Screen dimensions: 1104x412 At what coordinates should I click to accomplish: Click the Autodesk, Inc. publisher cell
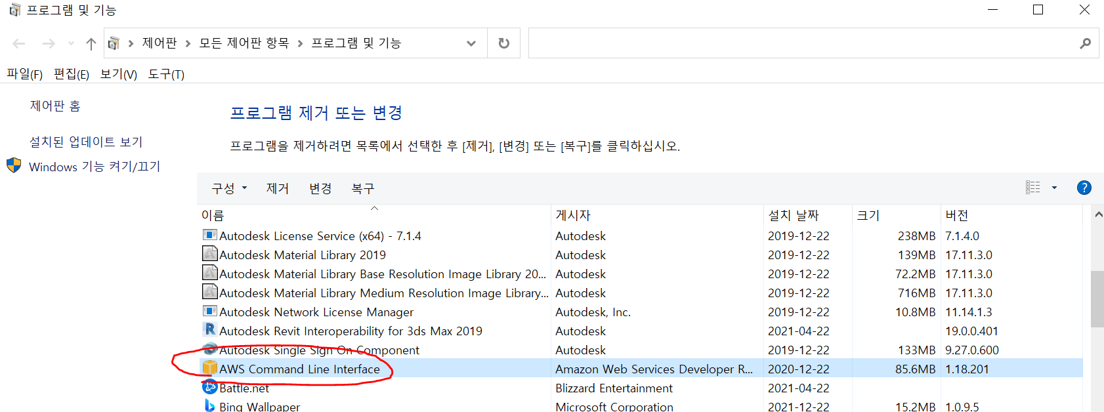point(593,312)
